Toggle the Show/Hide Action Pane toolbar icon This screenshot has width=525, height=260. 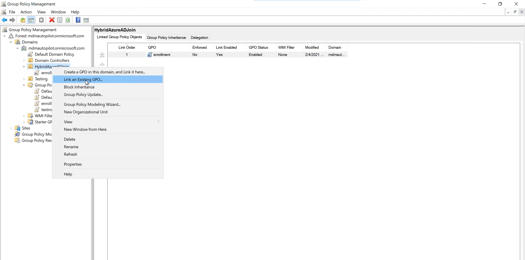coord(86,20)
